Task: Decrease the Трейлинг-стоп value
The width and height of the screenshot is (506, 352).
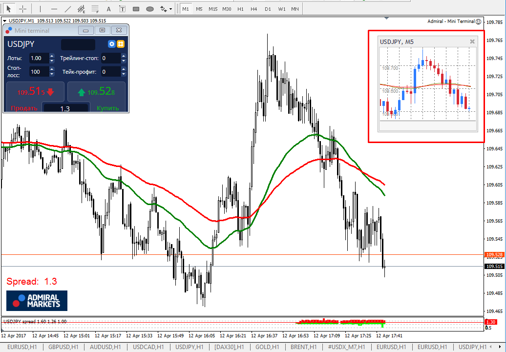Action: click(124, 61)
